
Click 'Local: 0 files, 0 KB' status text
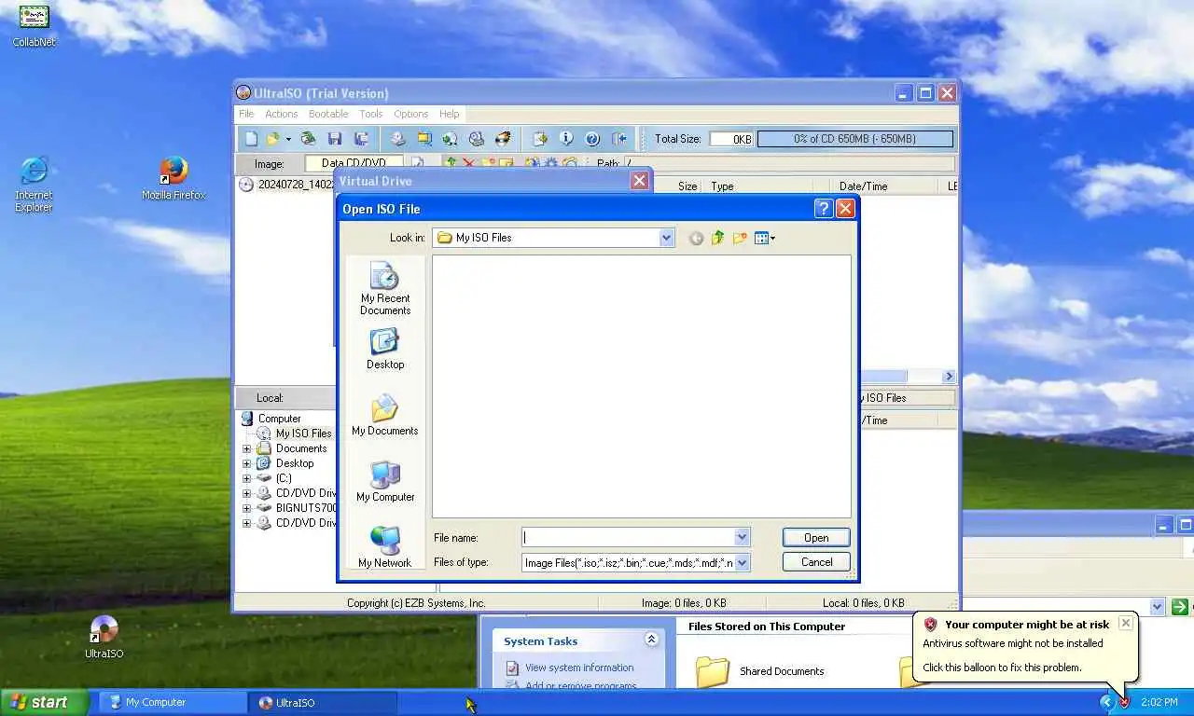(863, 603)
